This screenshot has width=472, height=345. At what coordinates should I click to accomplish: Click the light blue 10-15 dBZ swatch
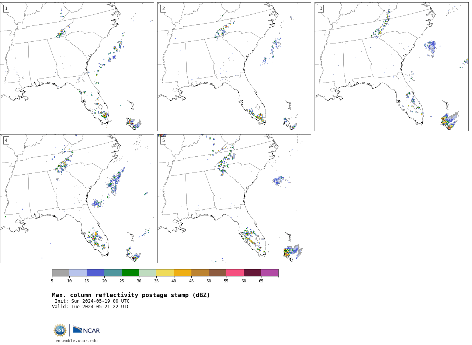[x=78, y=273]
